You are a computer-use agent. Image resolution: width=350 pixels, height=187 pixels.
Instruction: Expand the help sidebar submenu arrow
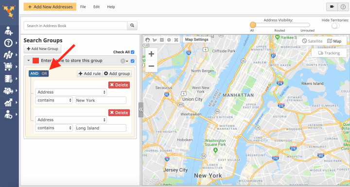(x=17, y=43)
